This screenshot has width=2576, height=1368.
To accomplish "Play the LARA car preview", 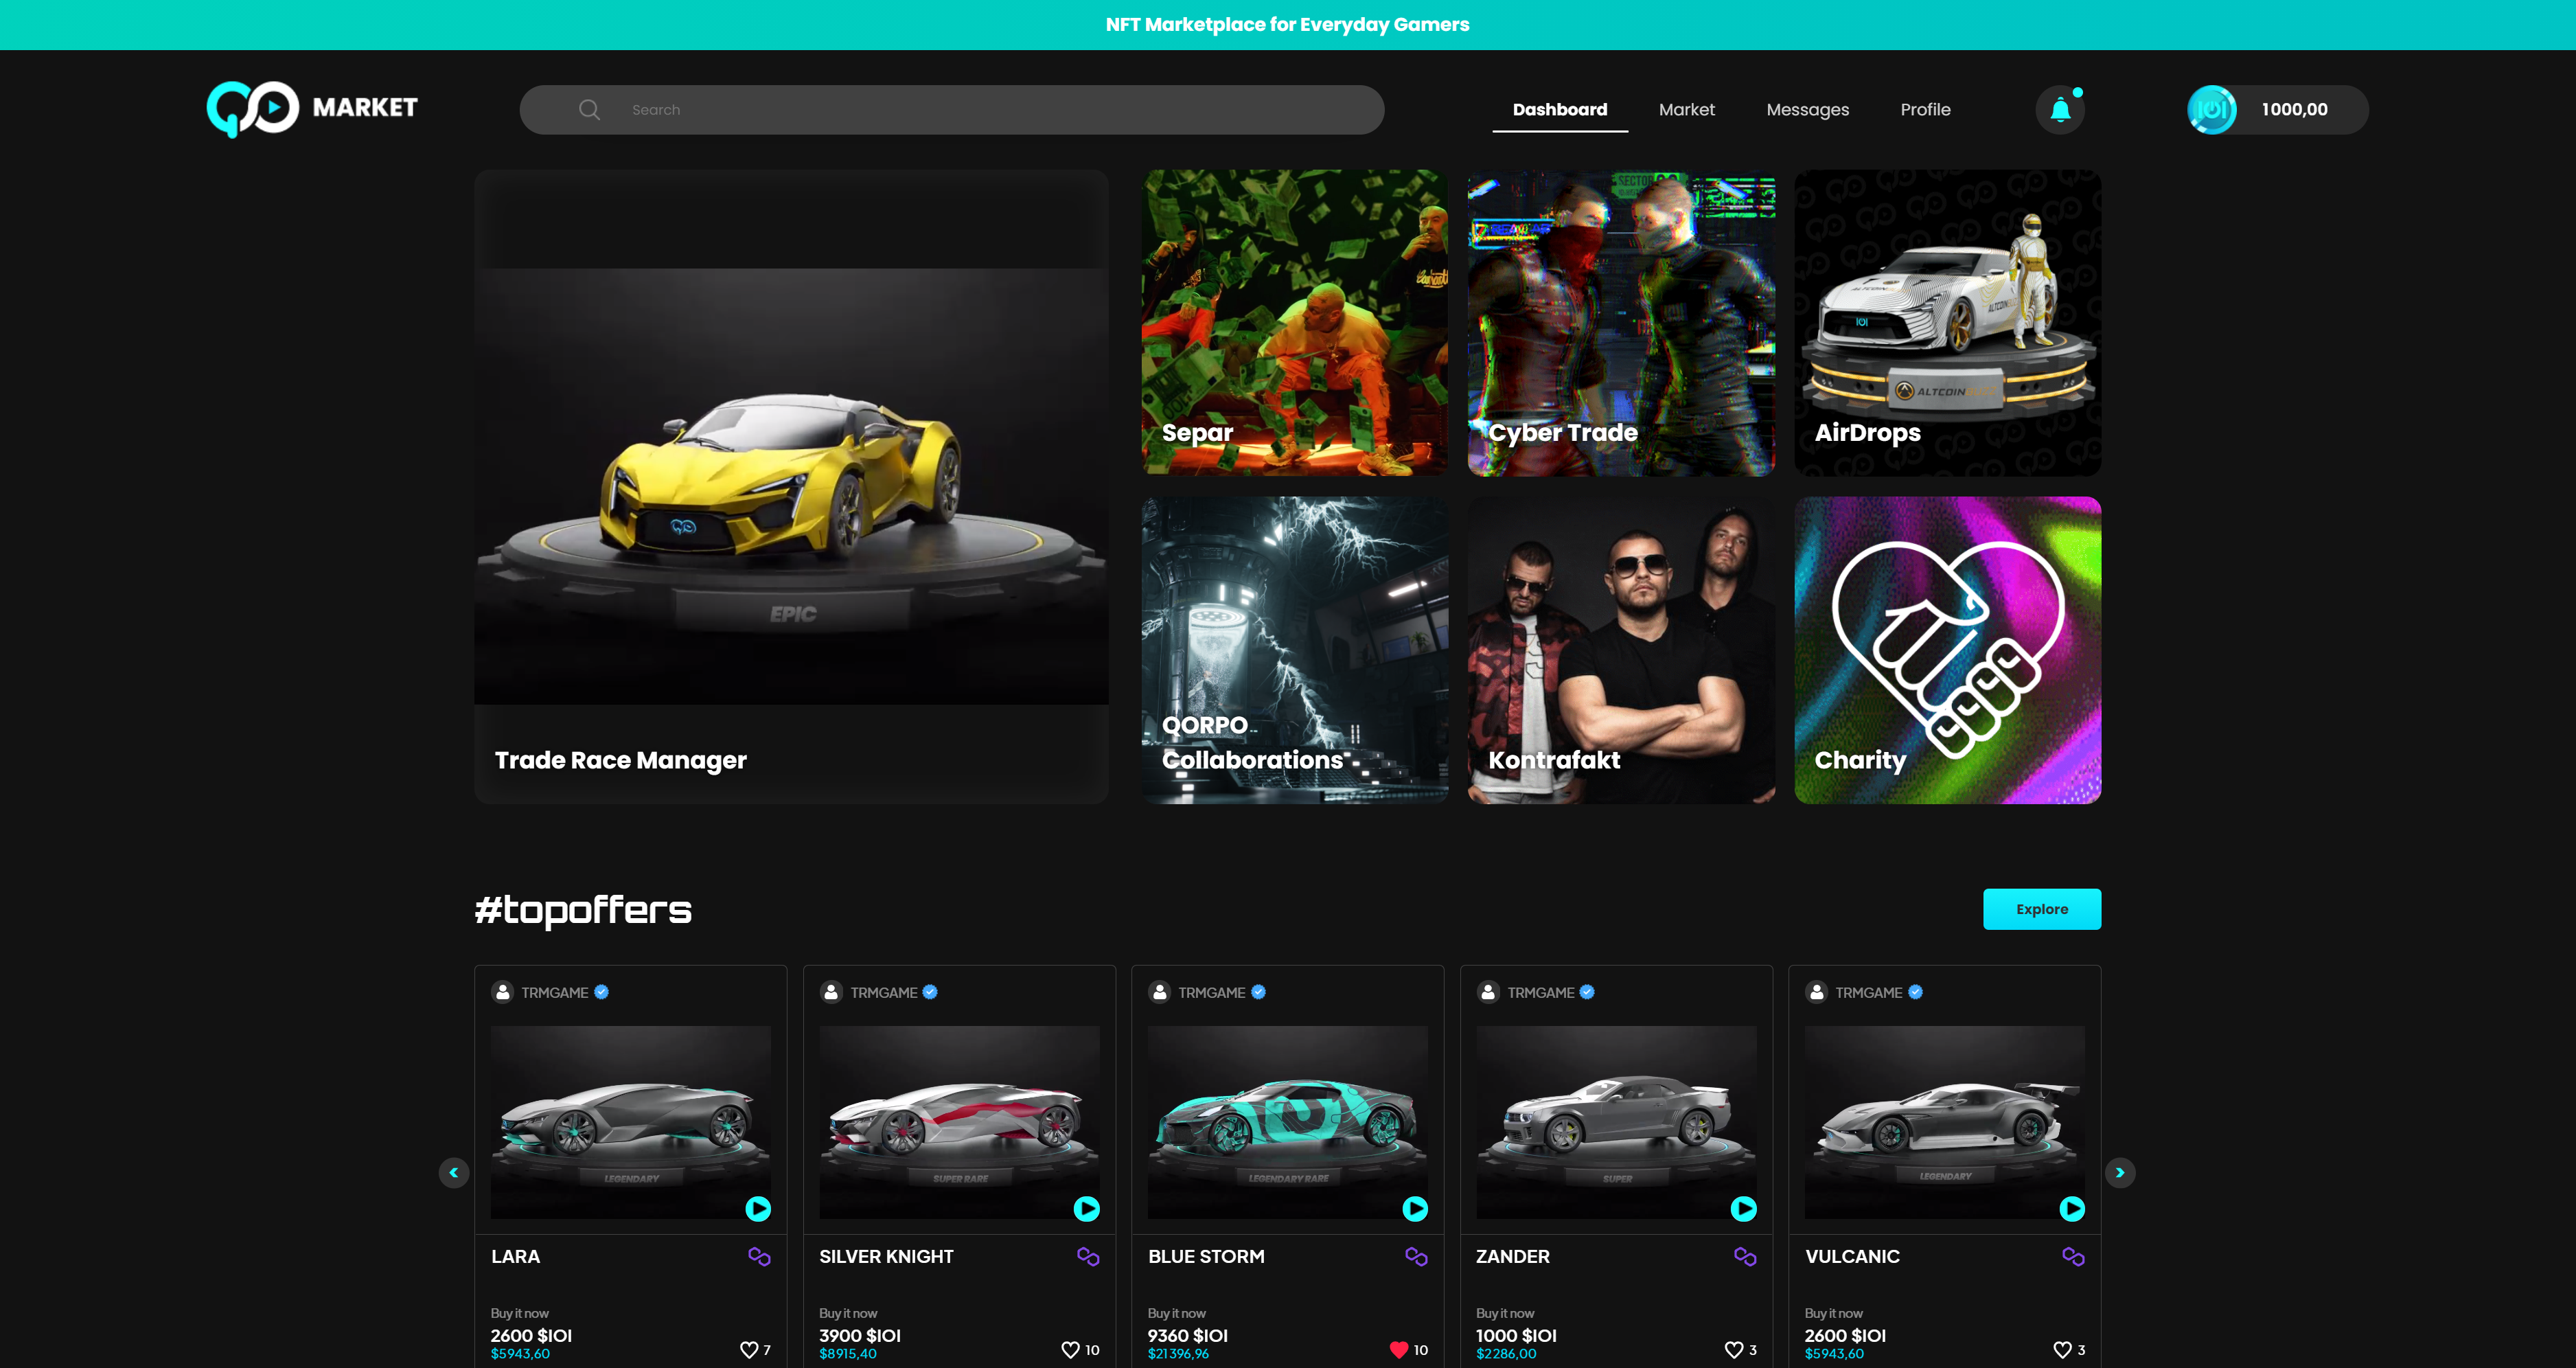I will 758,1209.
